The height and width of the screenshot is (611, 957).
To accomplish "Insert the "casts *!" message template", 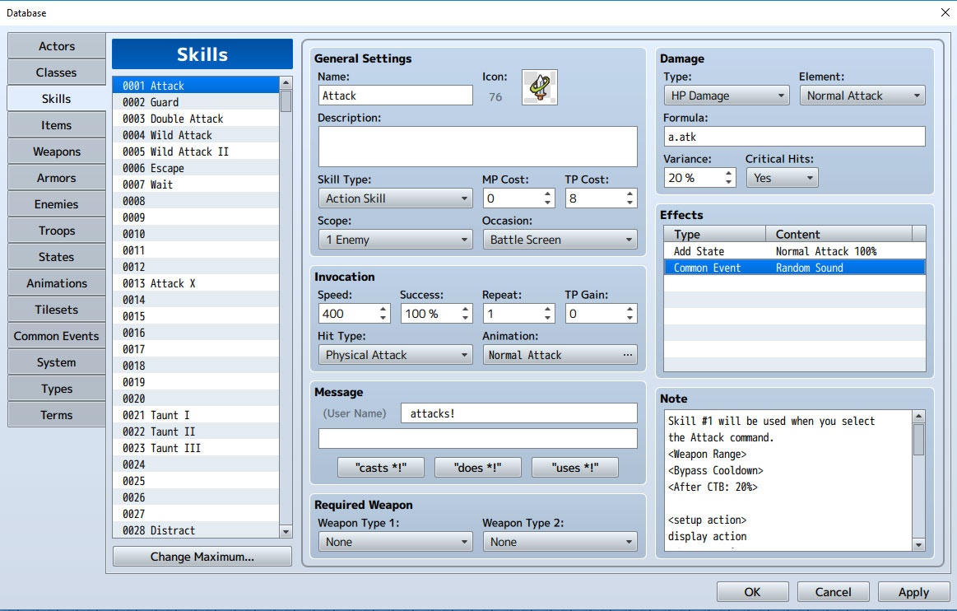I will pyautogui.click(x=381, y=468).
